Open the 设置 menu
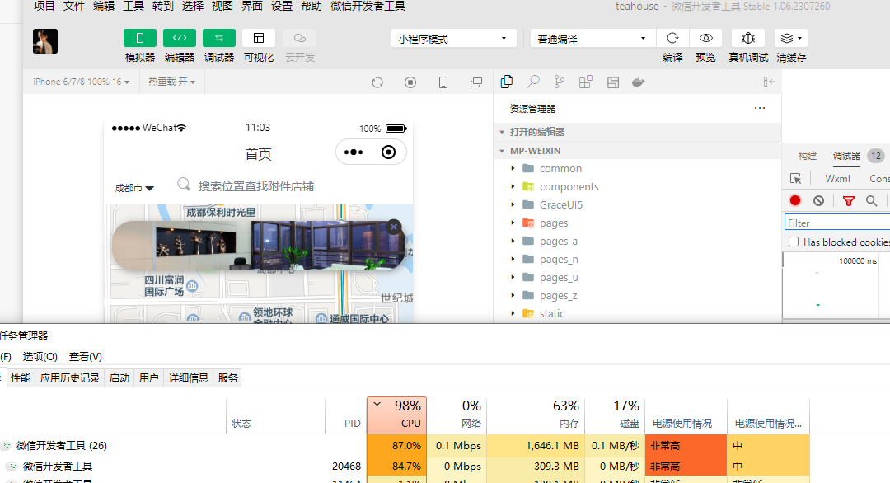 [x=282, y=7]
